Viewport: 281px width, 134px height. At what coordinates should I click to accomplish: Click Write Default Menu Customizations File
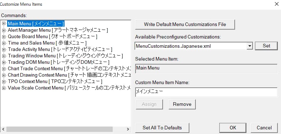pos(185,25)
